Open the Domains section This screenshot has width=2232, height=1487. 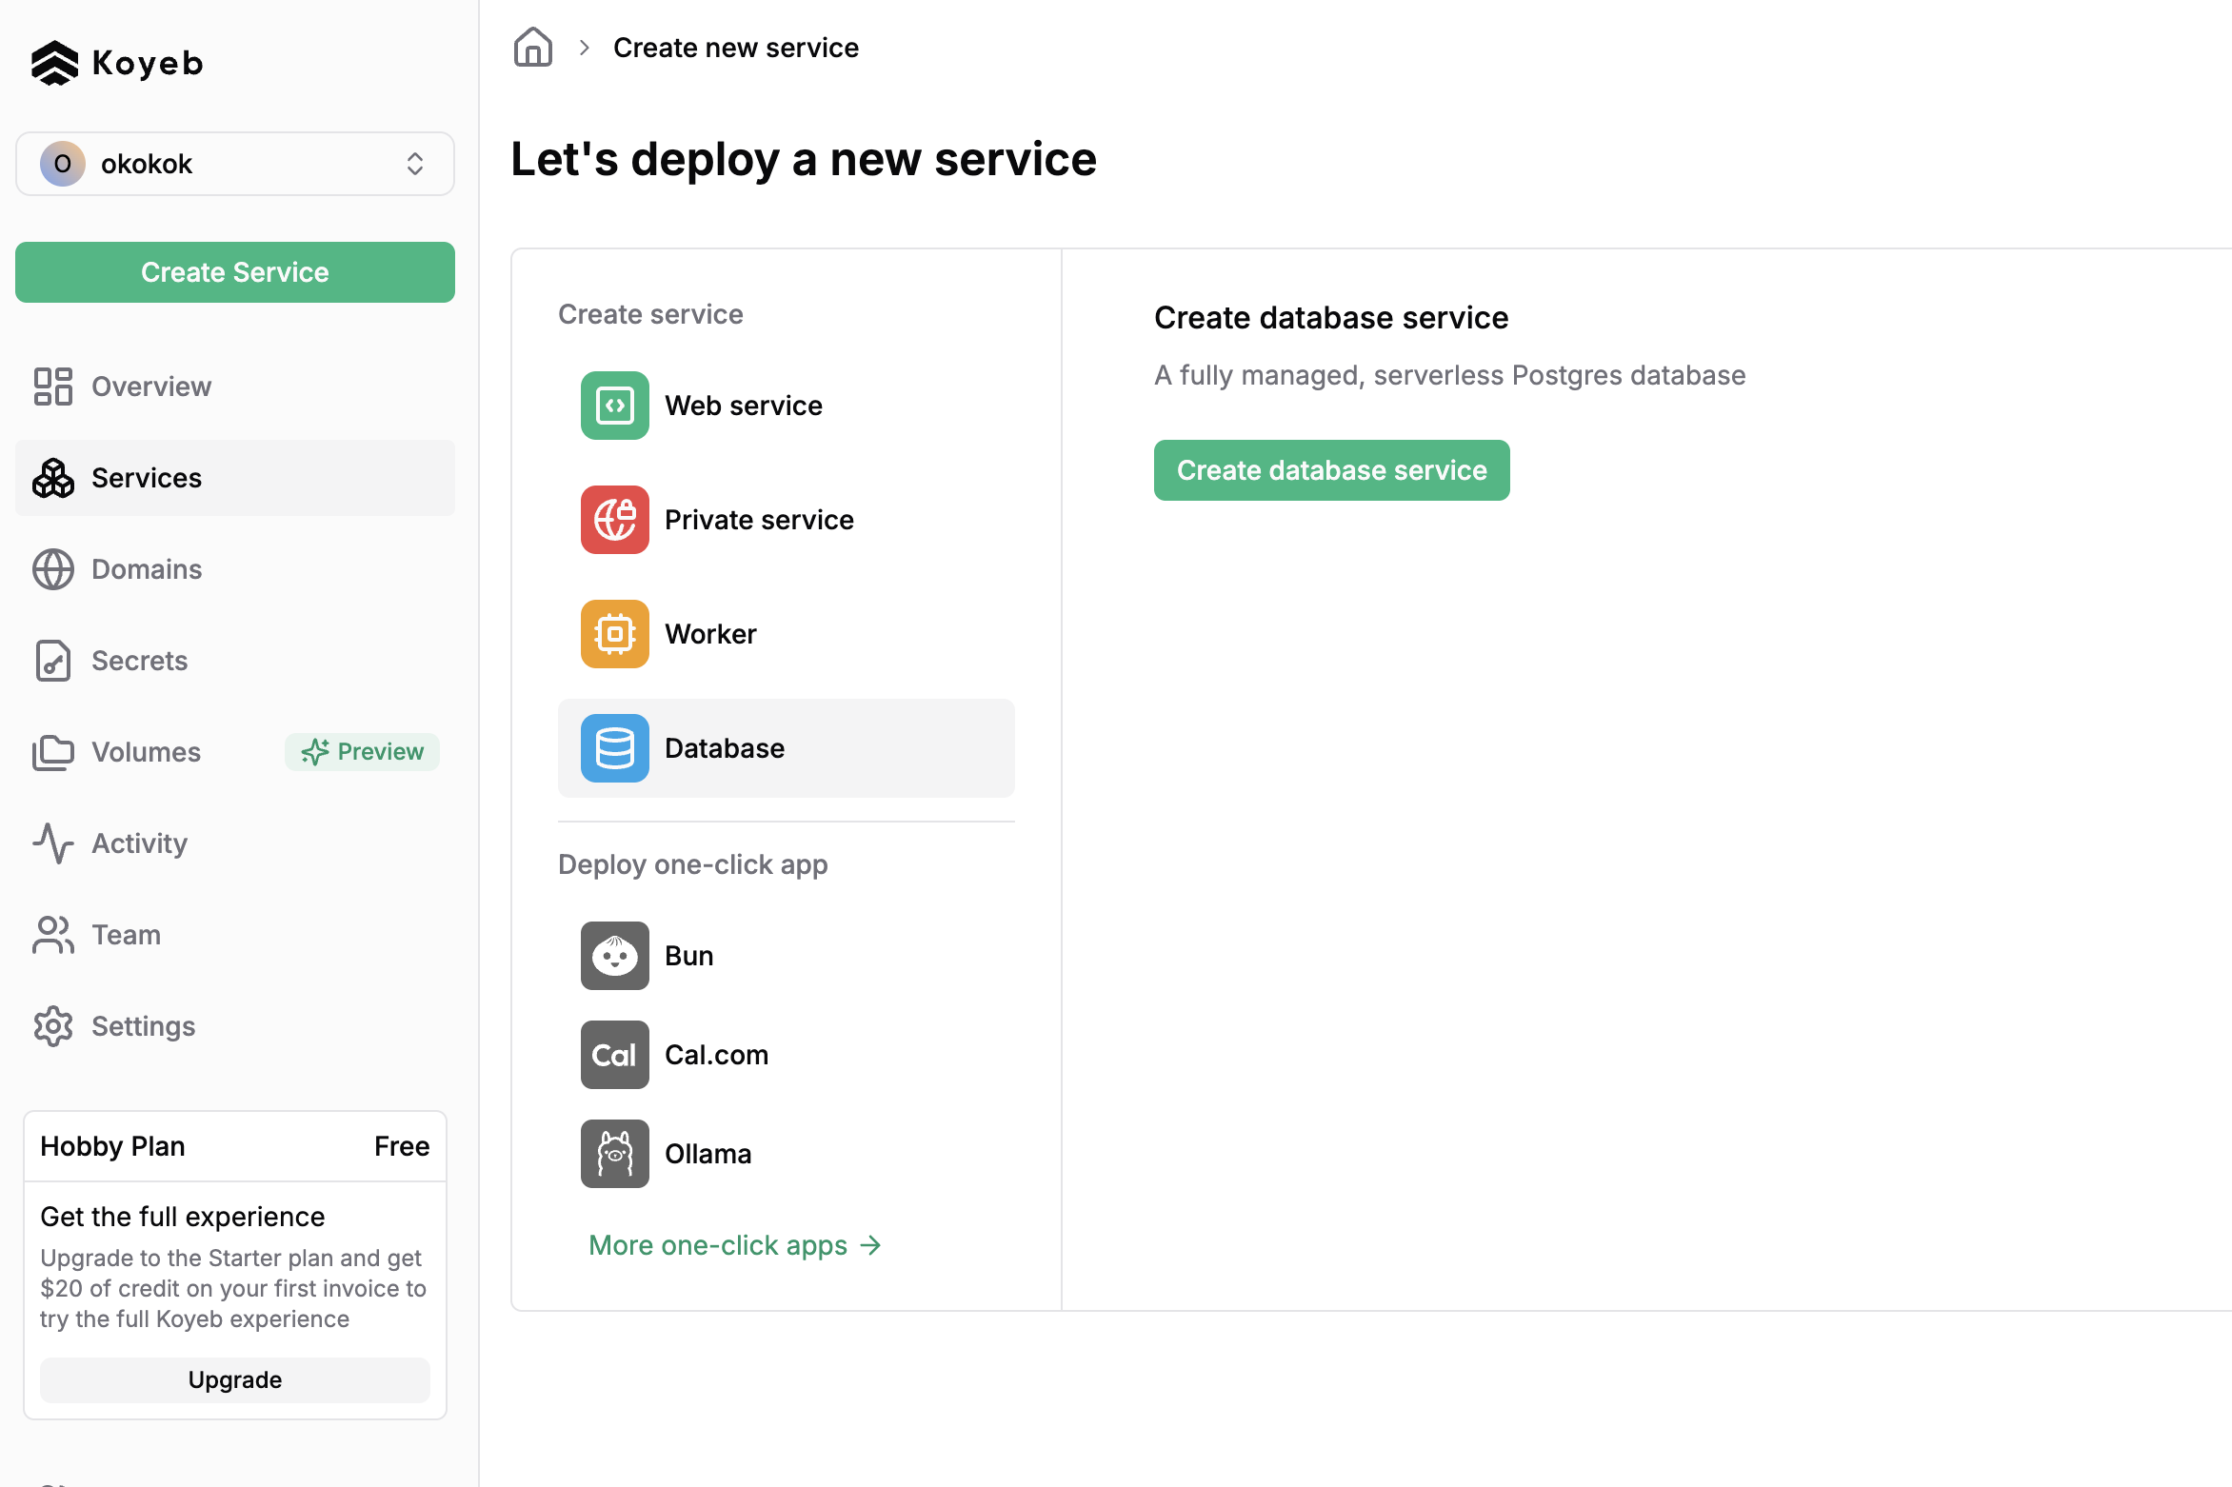coord(146,568)
